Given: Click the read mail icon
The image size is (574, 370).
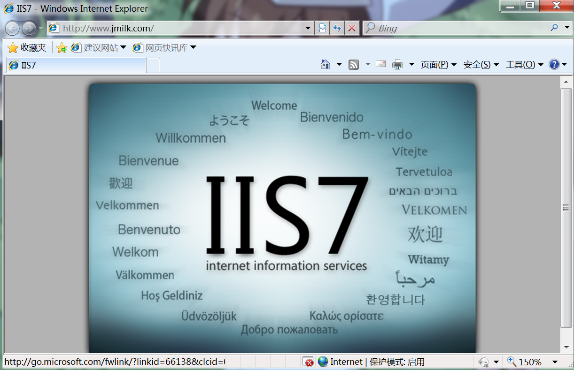Looking at the screenshot, I should [x=381, y=64].
